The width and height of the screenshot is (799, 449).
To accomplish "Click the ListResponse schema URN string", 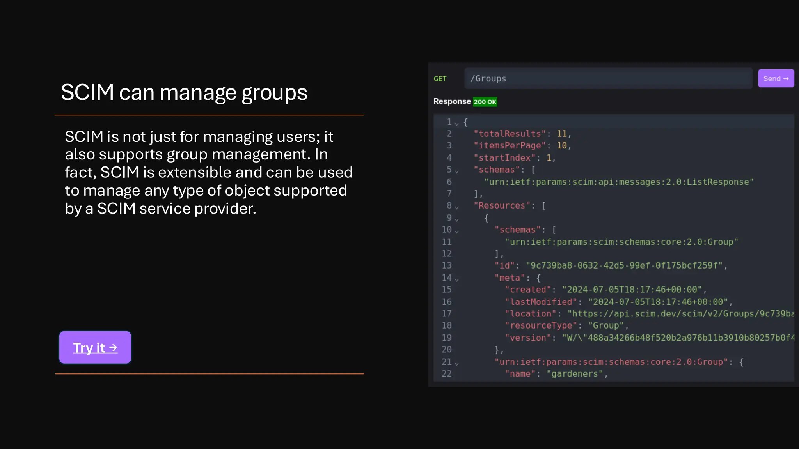I will (x=619, y=182).
